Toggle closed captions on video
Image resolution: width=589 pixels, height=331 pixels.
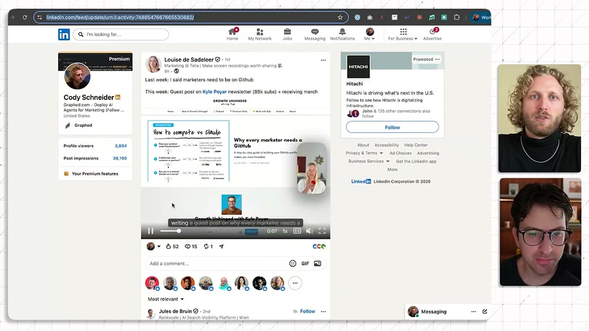pyautogui.click(x=297, y=231)
